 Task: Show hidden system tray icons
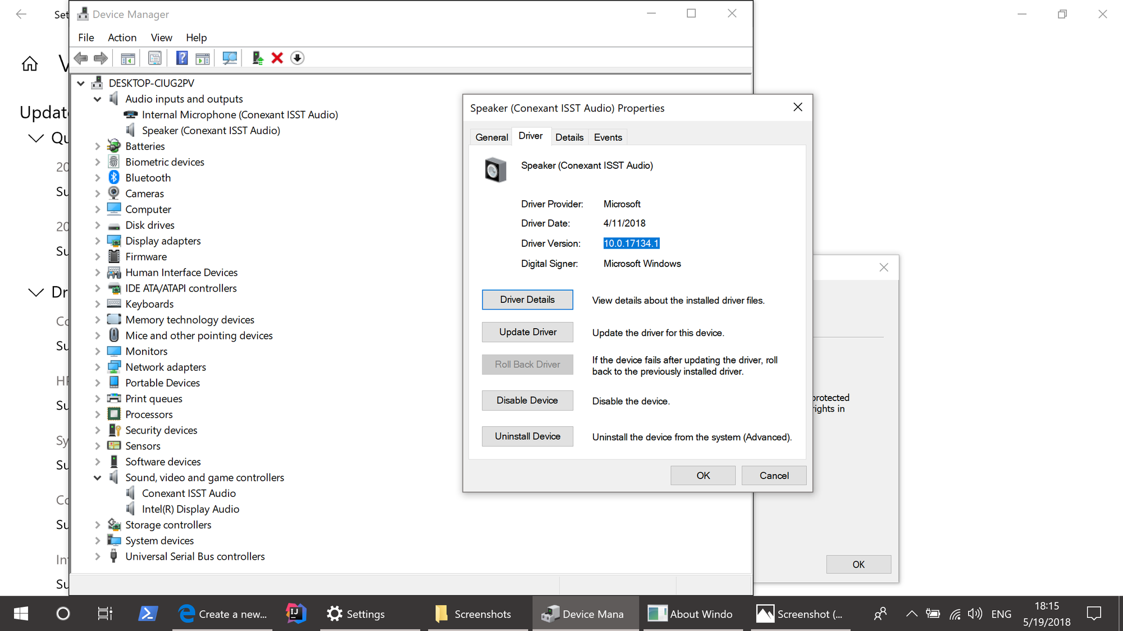[912, 614]
